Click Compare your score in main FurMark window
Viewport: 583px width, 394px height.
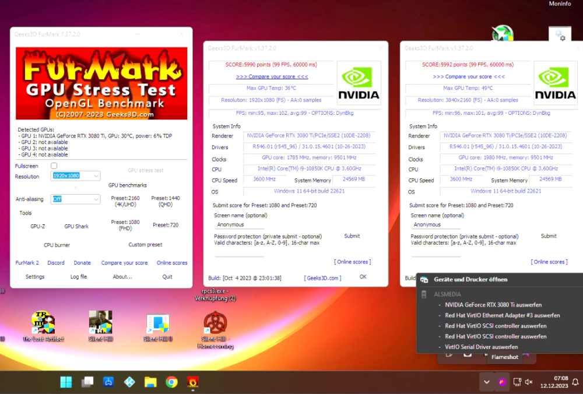(x=124, y=263)
